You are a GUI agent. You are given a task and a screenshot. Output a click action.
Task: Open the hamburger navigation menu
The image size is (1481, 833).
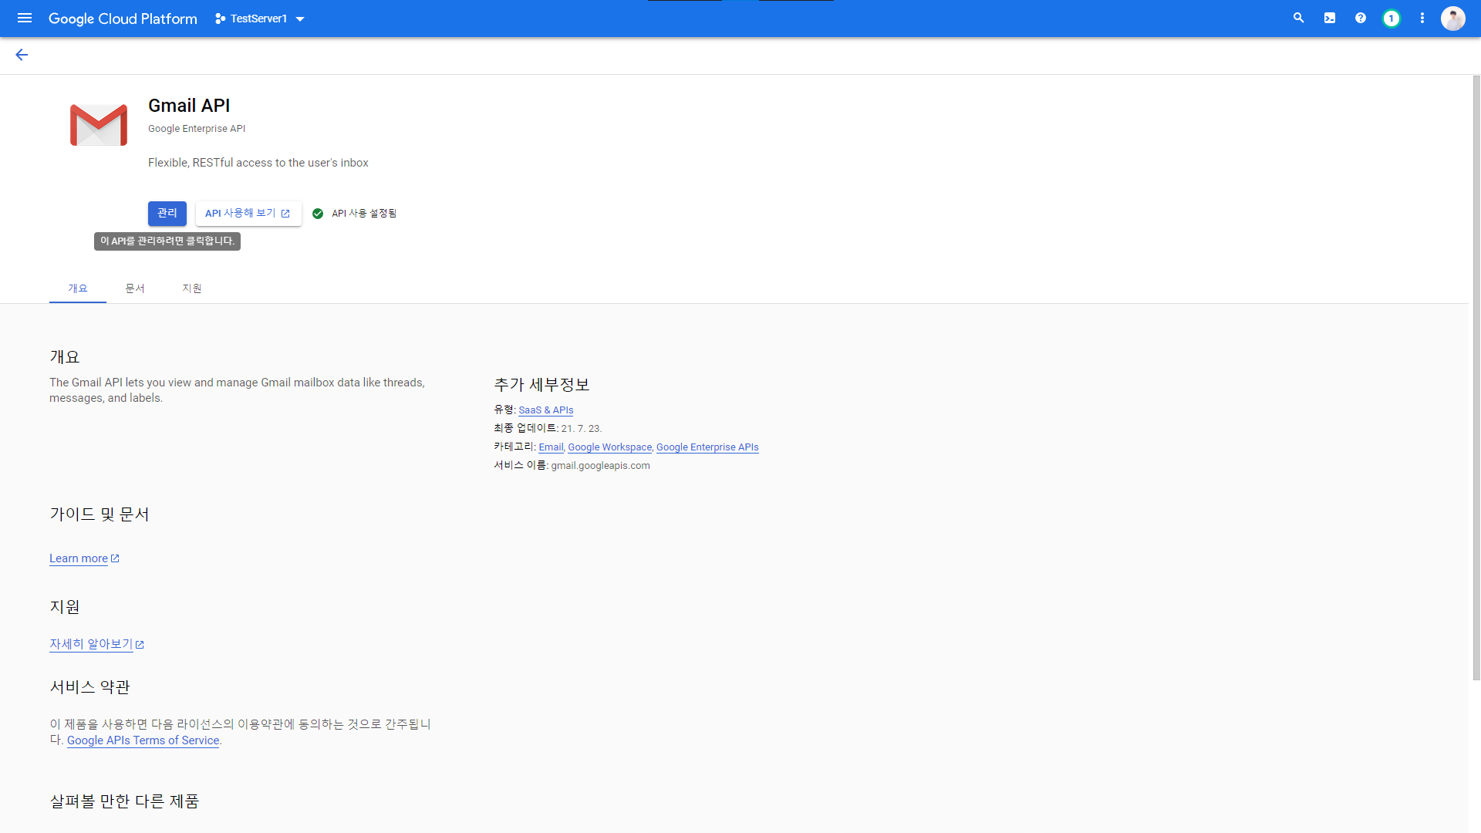pos(25,18)
